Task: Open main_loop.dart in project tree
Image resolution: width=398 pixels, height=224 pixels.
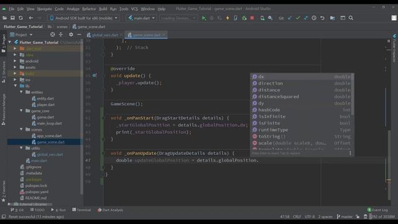Action: [x=49, y=123]
